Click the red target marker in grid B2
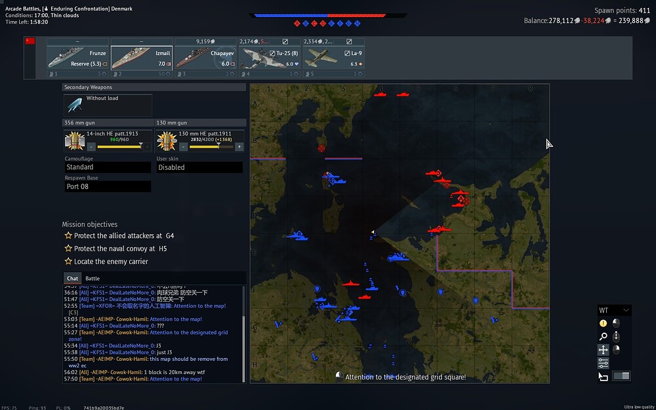Screen dimensions: 656x410 click(321, 148)
